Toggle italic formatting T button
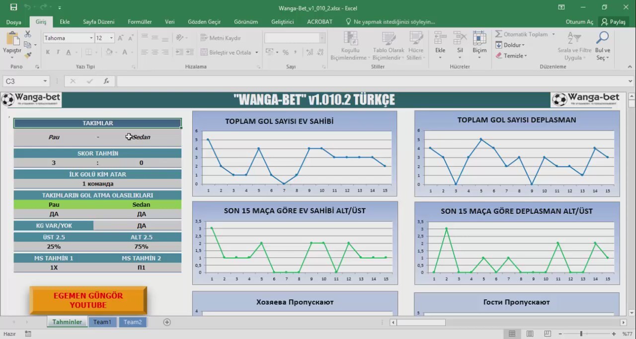This screenshot has height=339, width=636. click(x=58, y=52)
